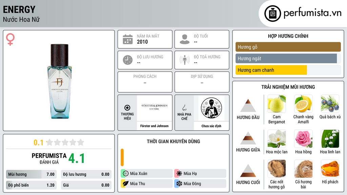Image resolution: width=347 pixels, height=195 pixels.
Task: Click the Mùa Xuân season label
Action: (x=139, y=174)
